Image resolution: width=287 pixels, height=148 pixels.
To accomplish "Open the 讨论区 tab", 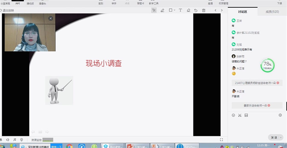I will 243,12.
